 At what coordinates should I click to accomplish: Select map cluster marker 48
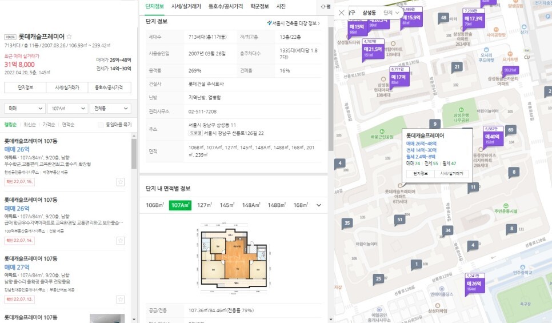tap(443, 18)
